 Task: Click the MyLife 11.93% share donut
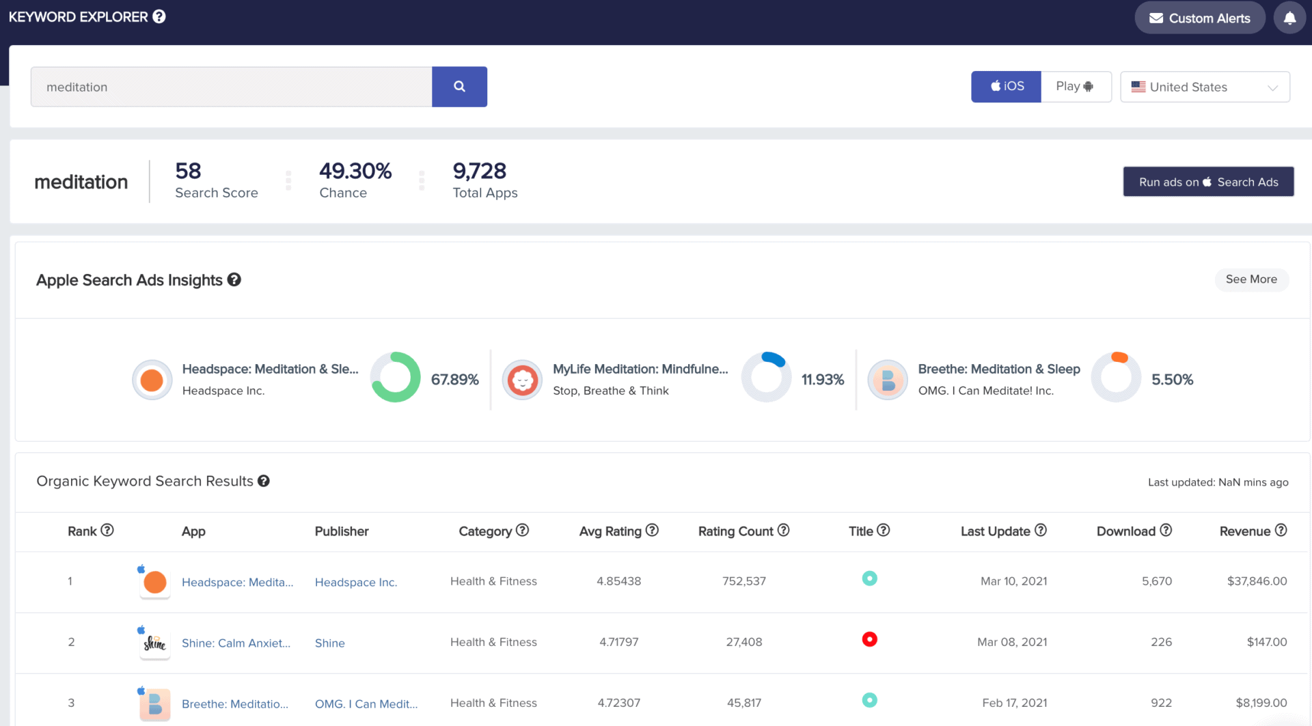click(767, 377)
